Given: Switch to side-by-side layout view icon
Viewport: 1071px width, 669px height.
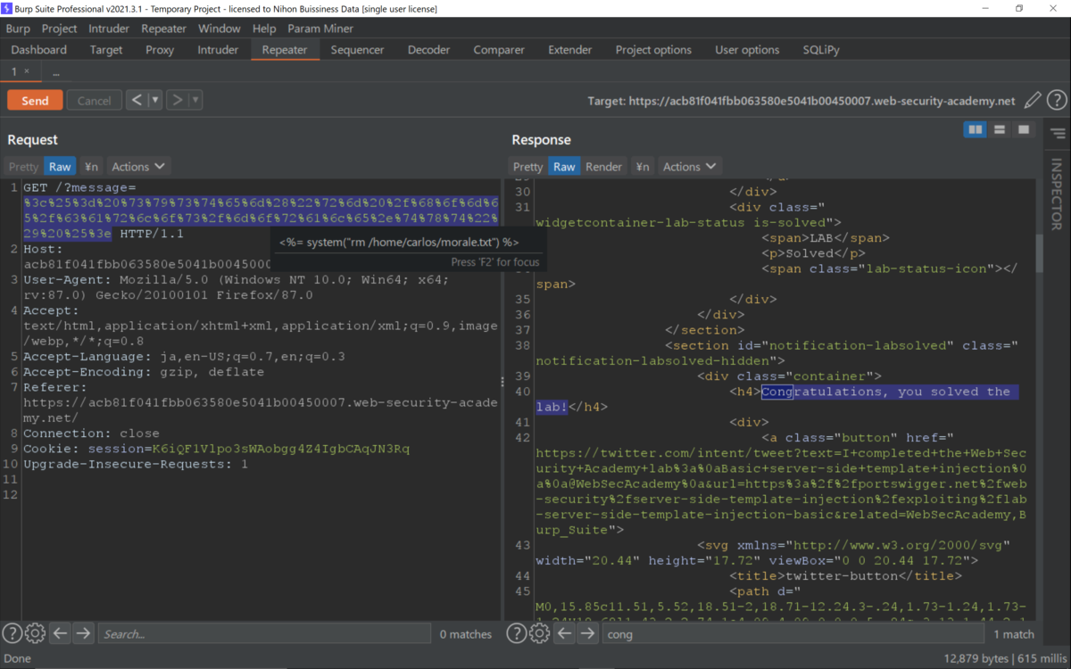Looking at the screenshot, I should click(976, 130).
